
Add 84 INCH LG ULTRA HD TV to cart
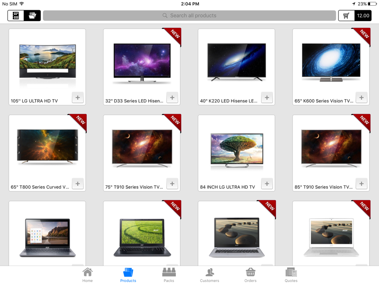pos(267,184)
